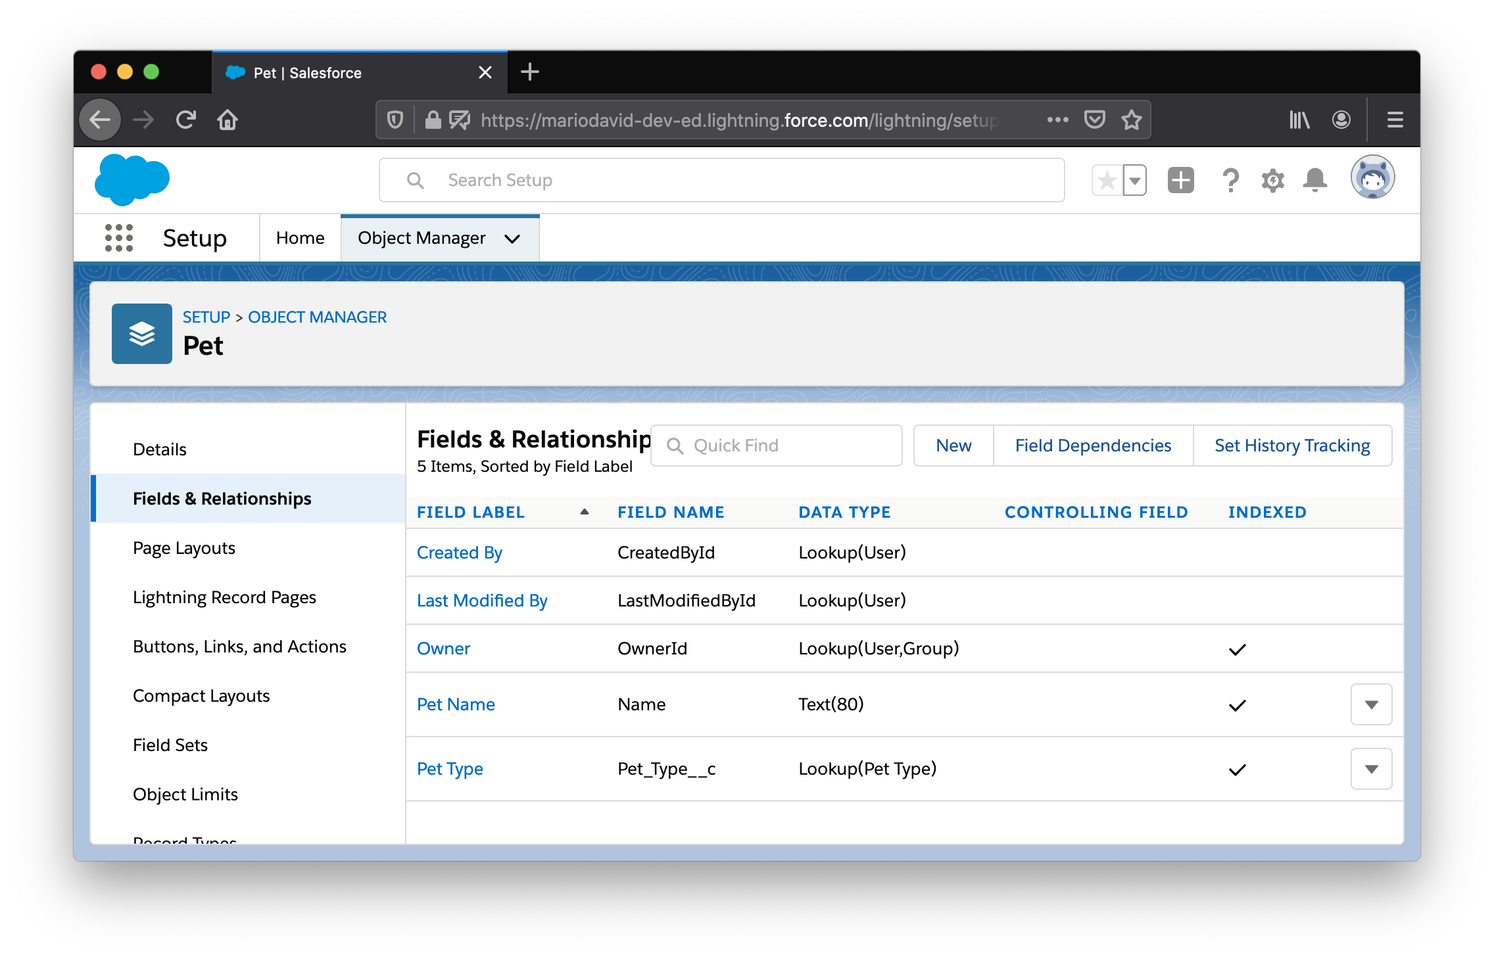The image size is (1494, 958).
Task: Save page to Pocket icon
Action: click(x=1094, y=120)
